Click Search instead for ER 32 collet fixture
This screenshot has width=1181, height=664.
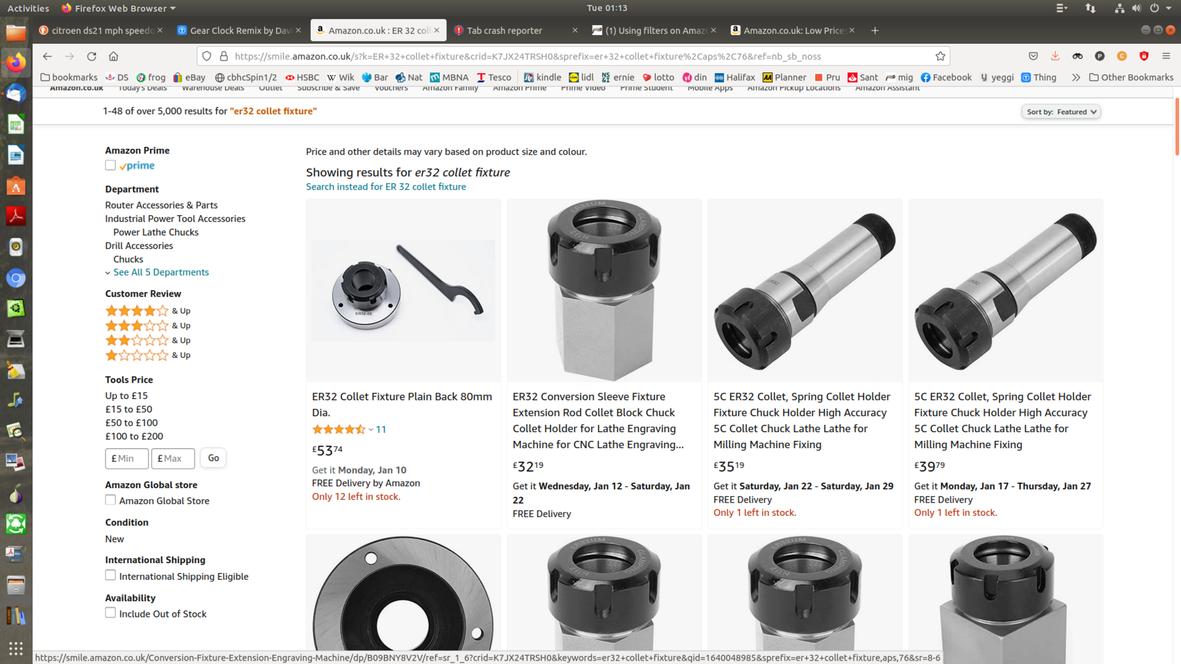coord(385,187)
